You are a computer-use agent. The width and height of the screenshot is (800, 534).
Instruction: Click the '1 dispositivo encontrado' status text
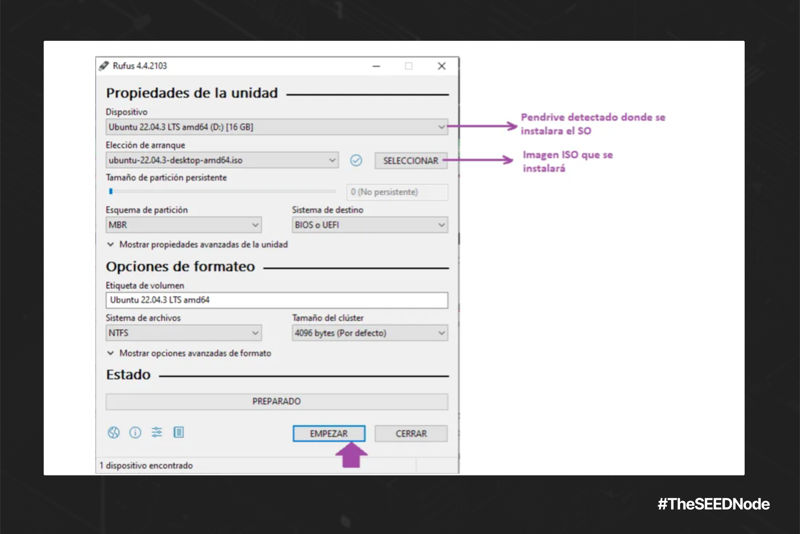[146, 465]
